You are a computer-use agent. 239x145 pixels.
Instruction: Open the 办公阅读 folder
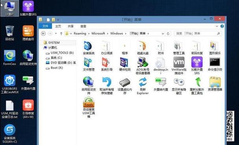point(107,48)
